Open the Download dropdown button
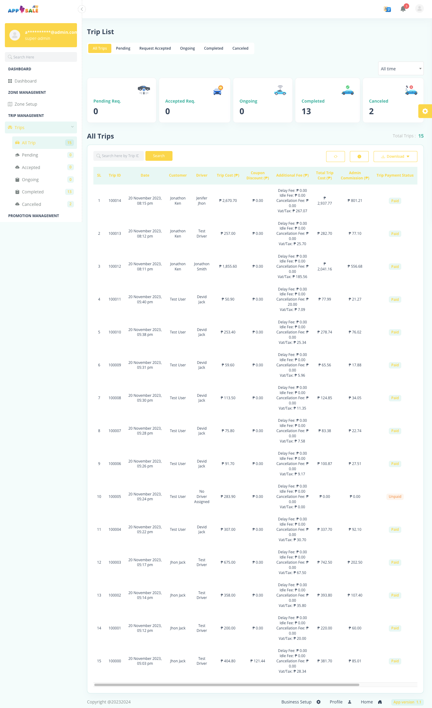This screenshot has height=708, width=432. (x=395, y=157)
